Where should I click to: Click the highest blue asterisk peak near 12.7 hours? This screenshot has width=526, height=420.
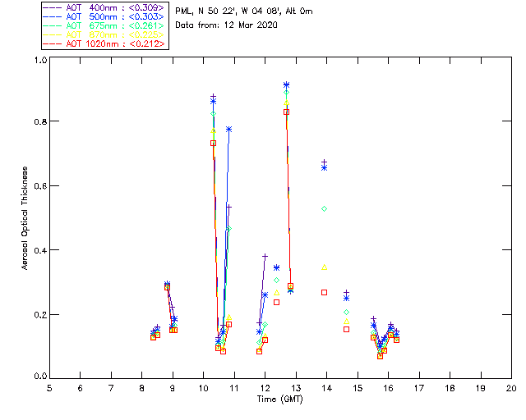click(x=286, y=85)
